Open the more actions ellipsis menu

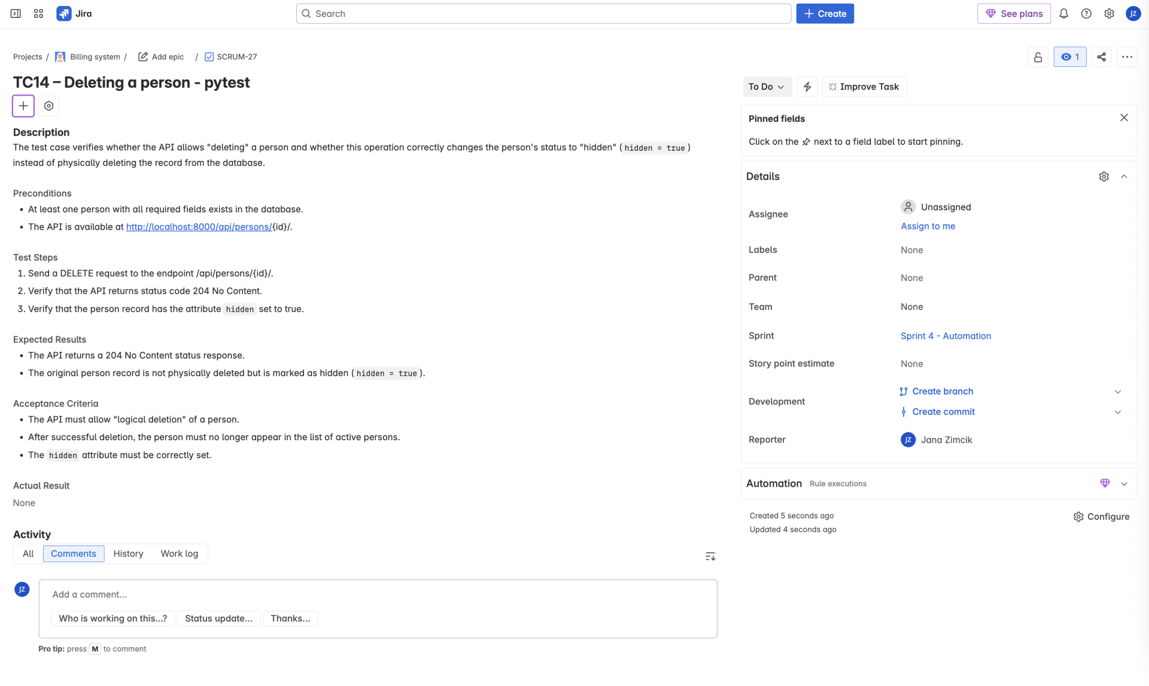(x=1127, y=57)
